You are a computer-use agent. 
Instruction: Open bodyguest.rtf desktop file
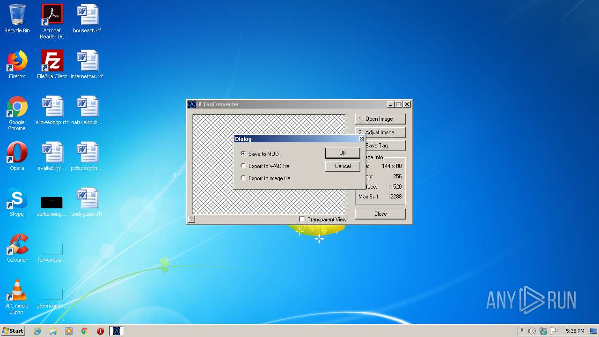coord(87,202)
